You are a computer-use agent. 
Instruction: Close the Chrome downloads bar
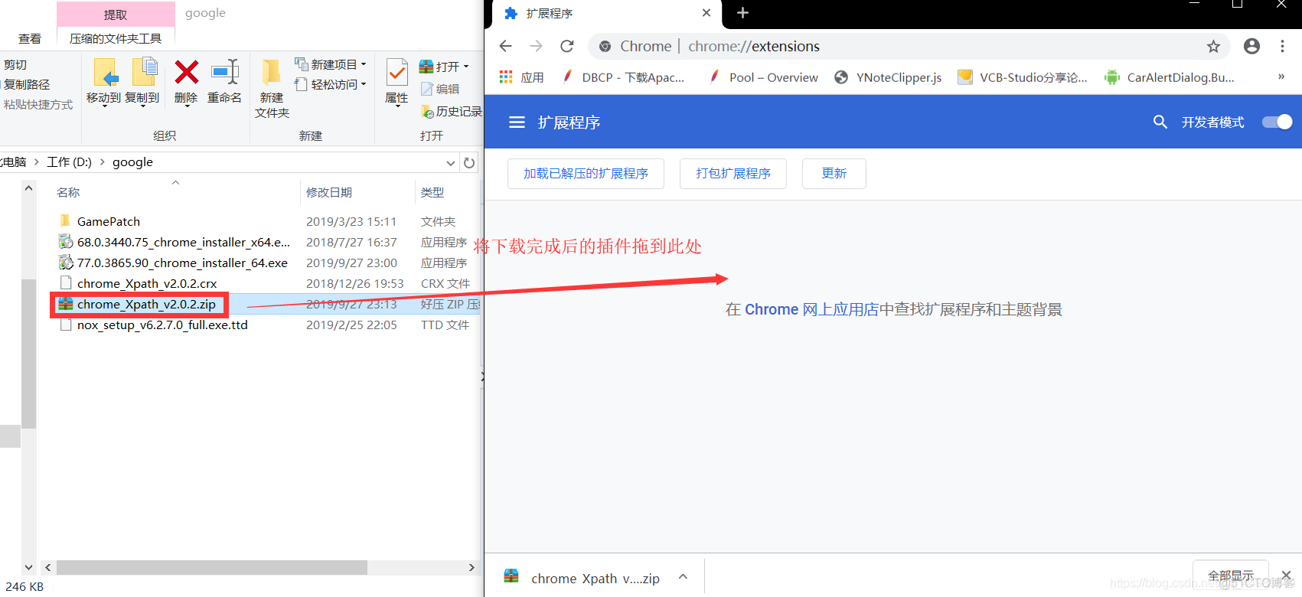(1286, 575)
